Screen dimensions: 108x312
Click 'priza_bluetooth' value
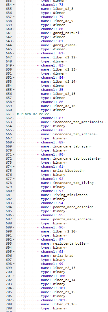(68, 171)
